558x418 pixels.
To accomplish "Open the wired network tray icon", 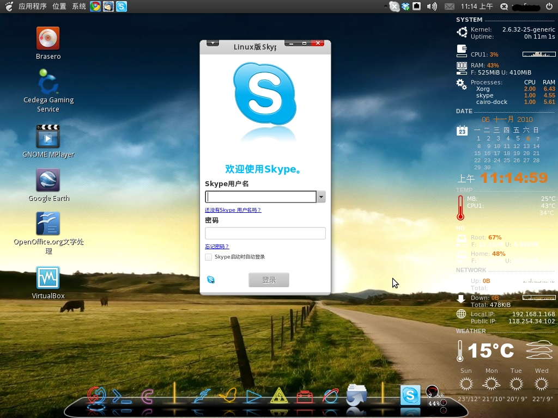I will point(416,6).
